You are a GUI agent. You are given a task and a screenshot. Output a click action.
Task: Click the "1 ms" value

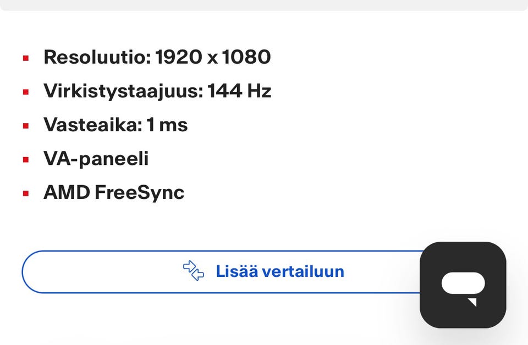167,125
